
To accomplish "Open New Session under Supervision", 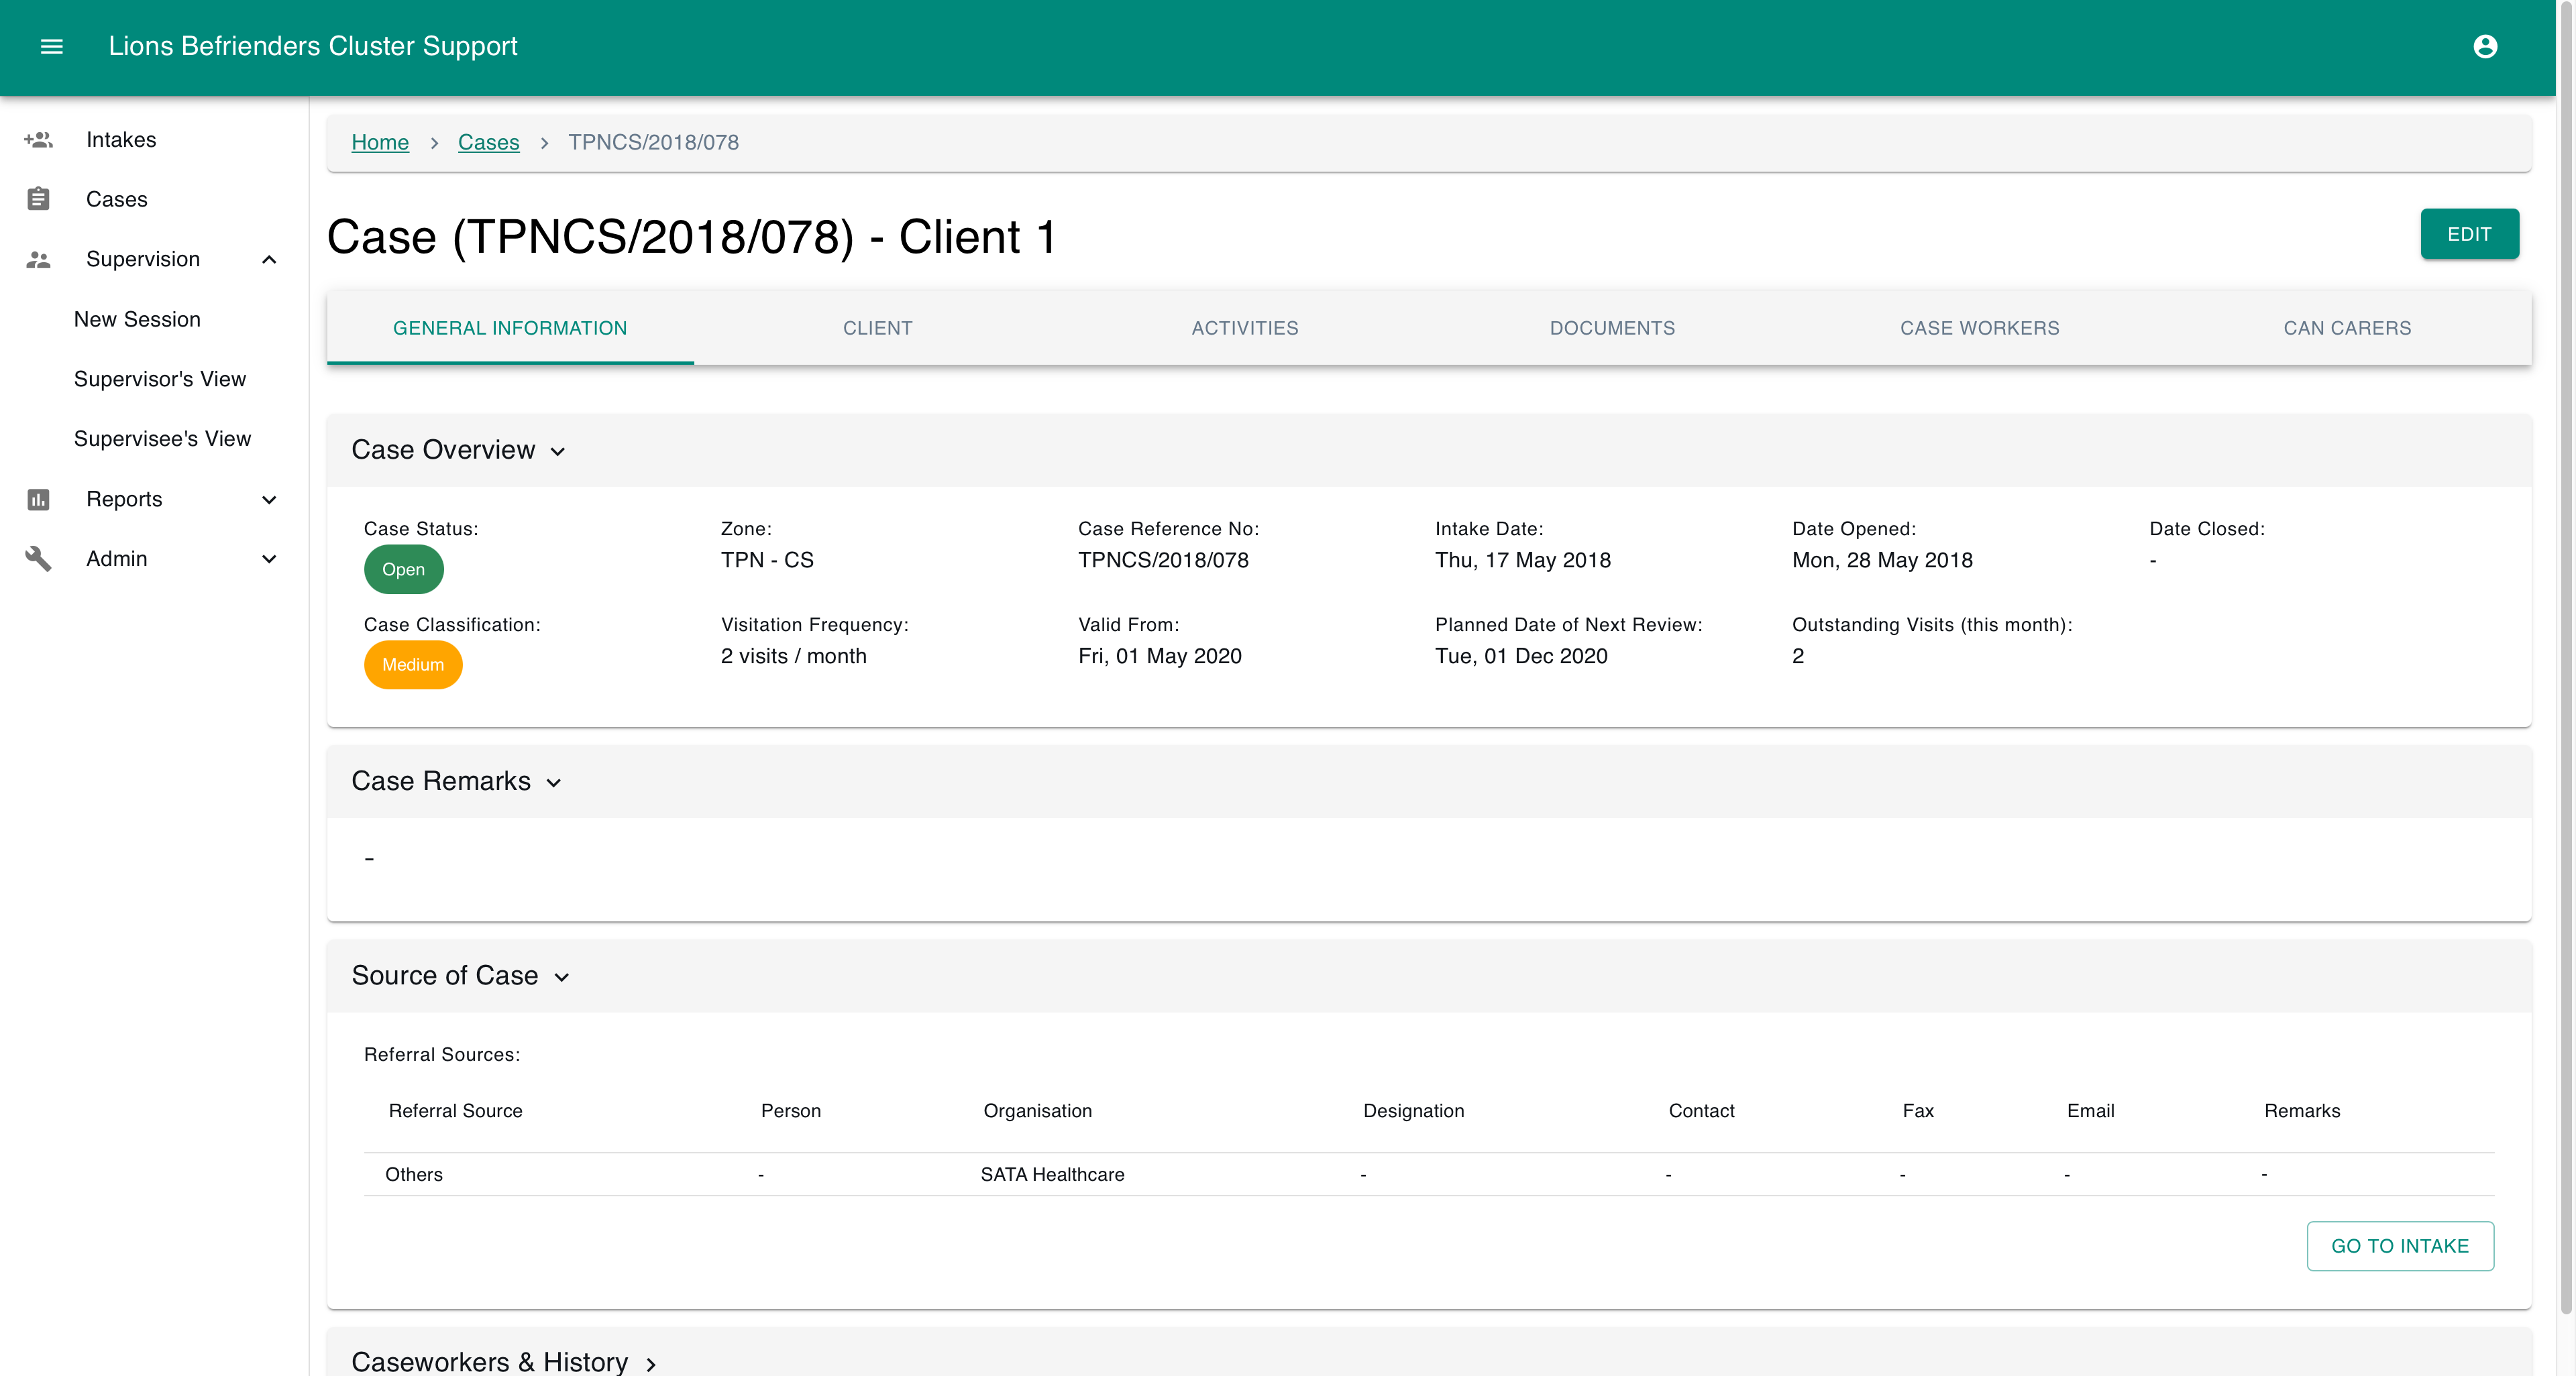I will [154, 319].
